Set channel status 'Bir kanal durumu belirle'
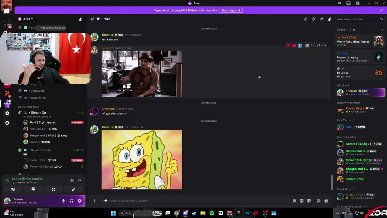The width and height of the screenshot is (387, 218). click(37, 117)
